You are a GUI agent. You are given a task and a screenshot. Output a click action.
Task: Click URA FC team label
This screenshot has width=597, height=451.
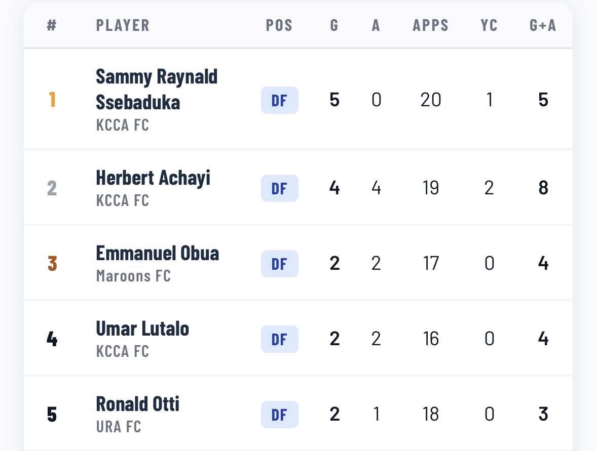[119, 427]
